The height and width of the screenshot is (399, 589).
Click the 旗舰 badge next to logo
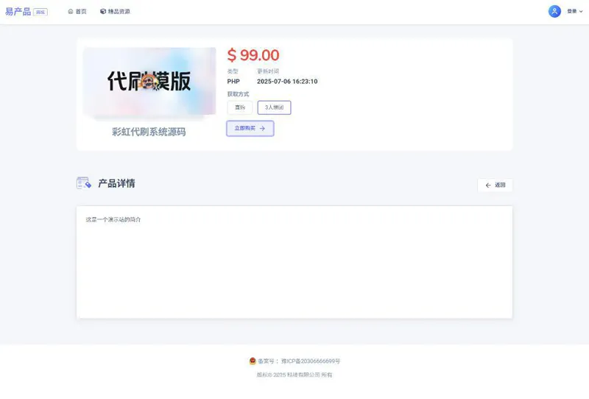pyautogui.click(x=40, y=12)
